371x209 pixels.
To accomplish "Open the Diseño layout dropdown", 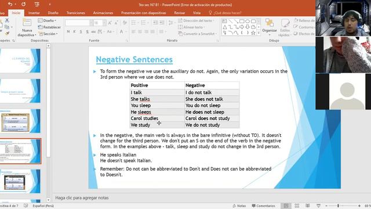I will [47, 21].
